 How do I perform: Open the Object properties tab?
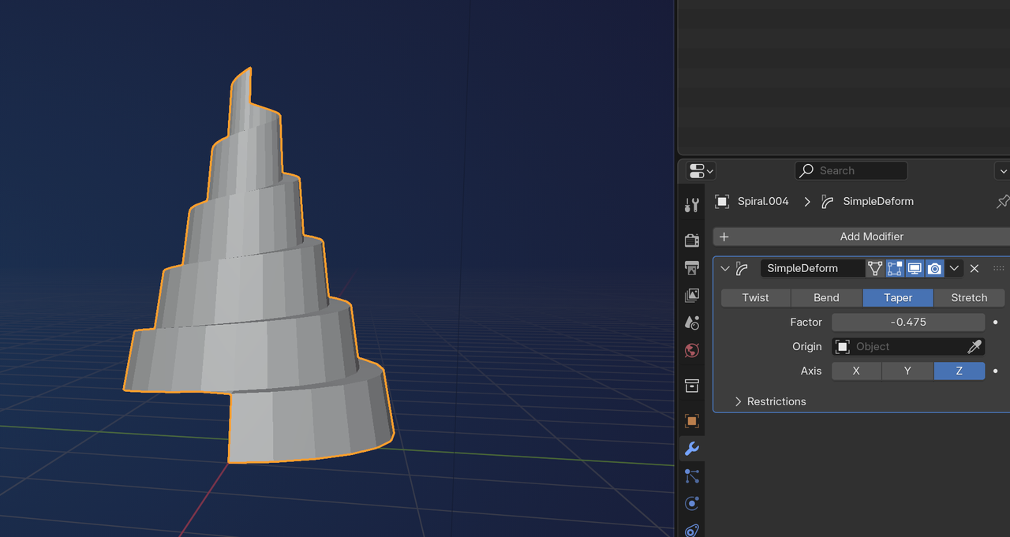click(x=692, y=420)
